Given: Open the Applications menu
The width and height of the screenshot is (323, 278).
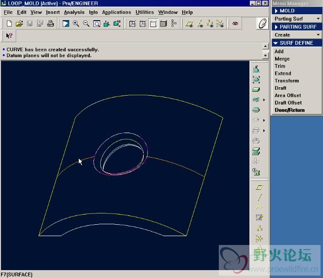Looking at the screenshot, I should click(117, 12).
